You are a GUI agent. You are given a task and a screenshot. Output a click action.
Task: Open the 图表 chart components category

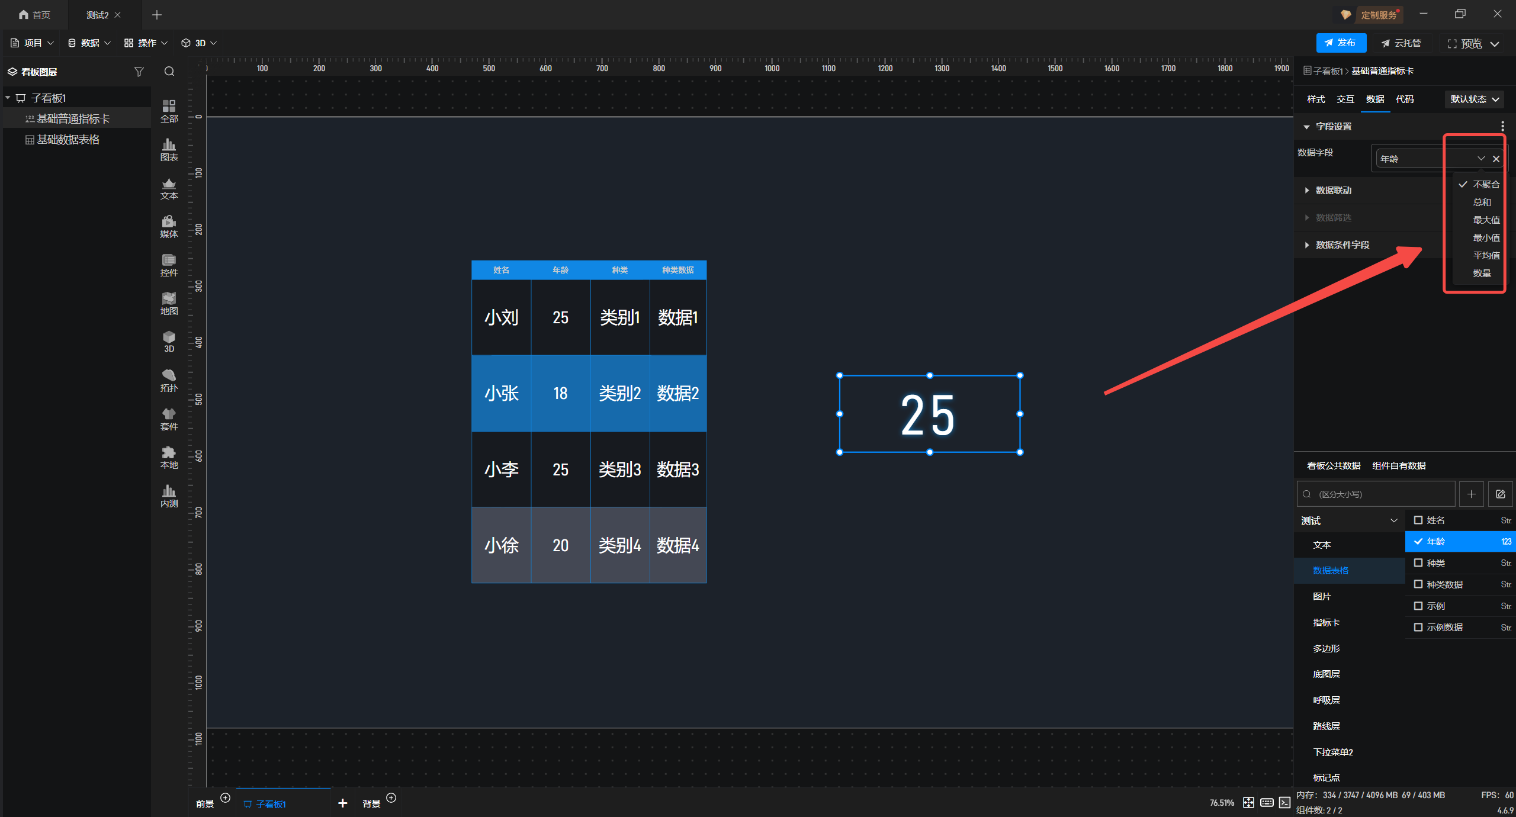169,149
